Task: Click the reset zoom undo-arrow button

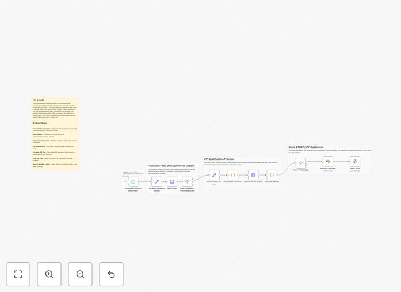Action: pyautogui.click(x=111, y=274)
